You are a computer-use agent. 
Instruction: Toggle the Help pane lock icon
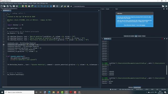164,9
